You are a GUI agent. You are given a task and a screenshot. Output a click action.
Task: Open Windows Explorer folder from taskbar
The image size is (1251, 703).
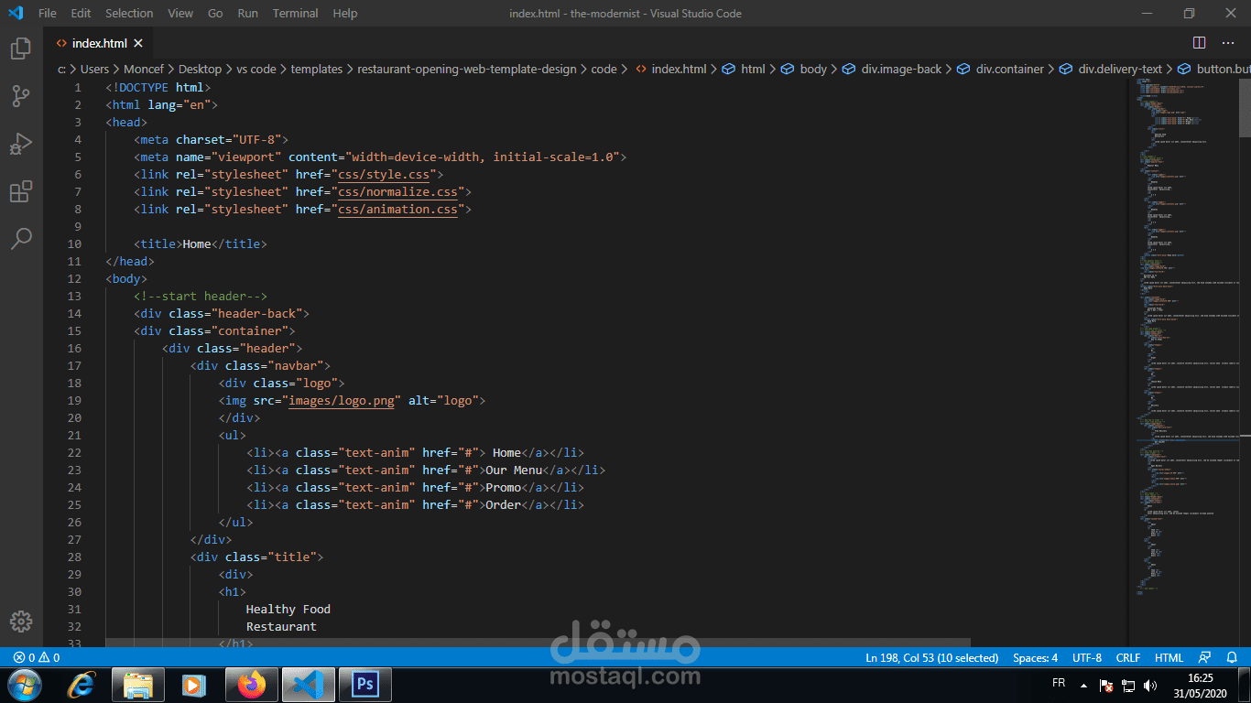tap(137, 685)
